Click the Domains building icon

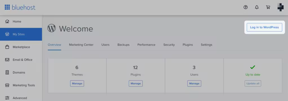pos(7,72)
